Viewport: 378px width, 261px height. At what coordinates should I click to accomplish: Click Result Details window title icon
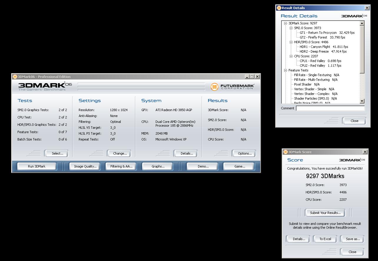point(279,8)
